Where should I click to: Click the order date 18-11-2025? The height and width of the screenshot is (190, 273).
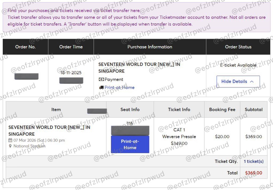click(x=71, y=73)
